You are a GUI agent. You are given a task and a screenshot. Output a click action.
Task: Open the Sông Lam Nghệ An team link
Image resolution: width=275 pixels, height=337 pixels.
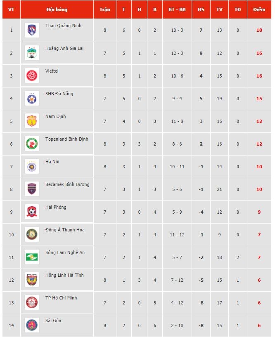[65, 252]
